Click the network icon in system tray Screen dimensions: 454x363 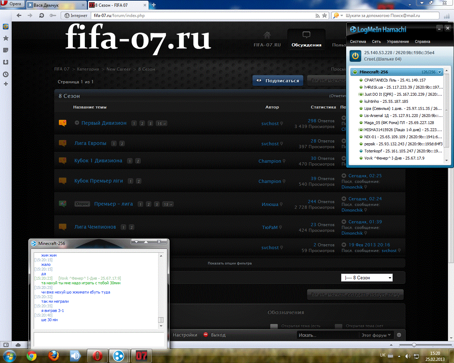416,356
